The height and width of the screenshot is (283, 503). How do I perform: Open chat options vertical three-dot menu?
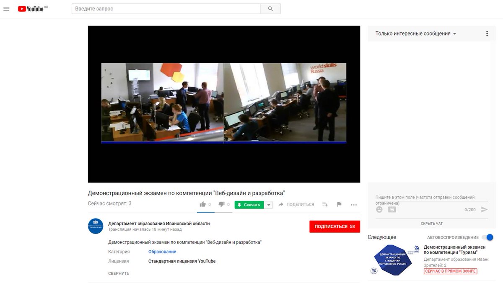point(487,33)
